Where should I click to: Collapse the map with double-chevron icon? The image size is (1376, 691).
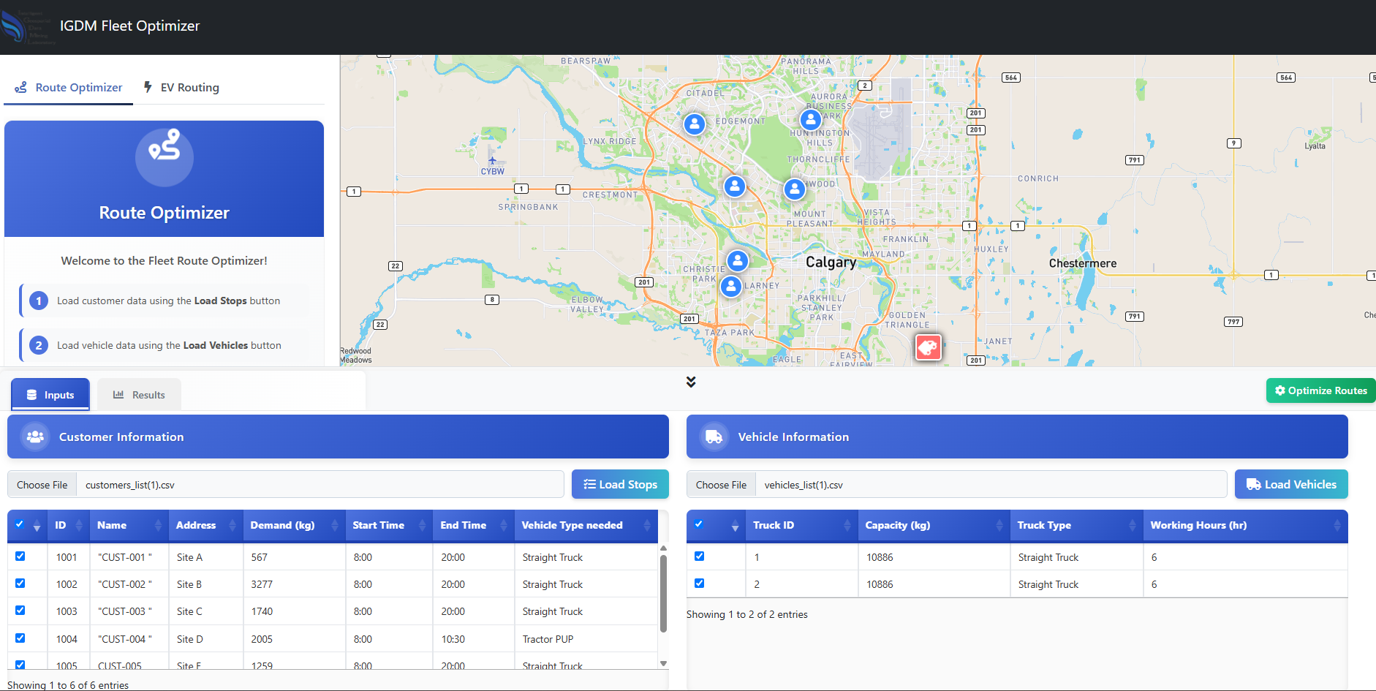[691, 382]
